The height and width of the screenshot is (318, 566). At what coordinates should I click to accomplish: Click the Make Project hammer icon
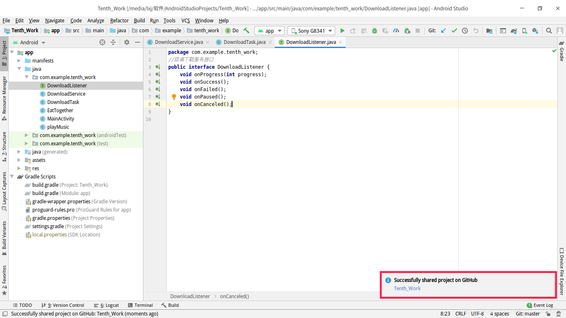coord(247,31)
